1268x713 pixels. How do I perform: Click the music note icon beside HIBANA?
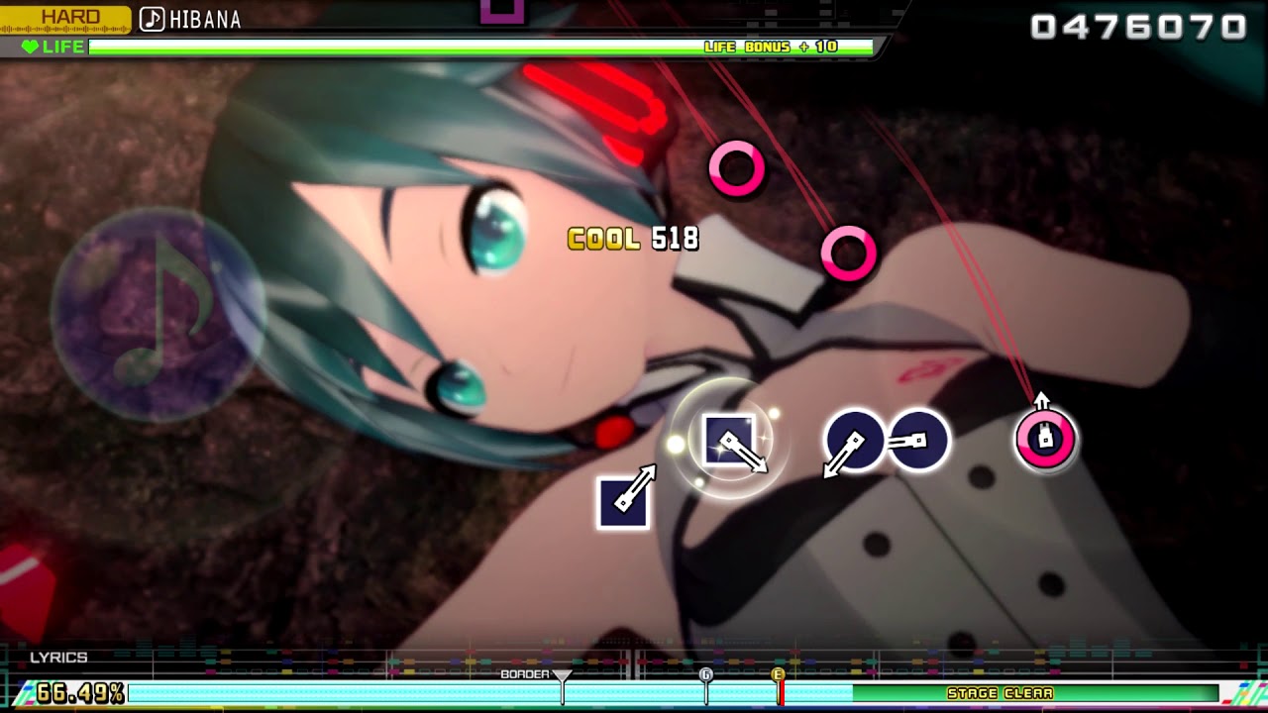(x=152, y=19)
